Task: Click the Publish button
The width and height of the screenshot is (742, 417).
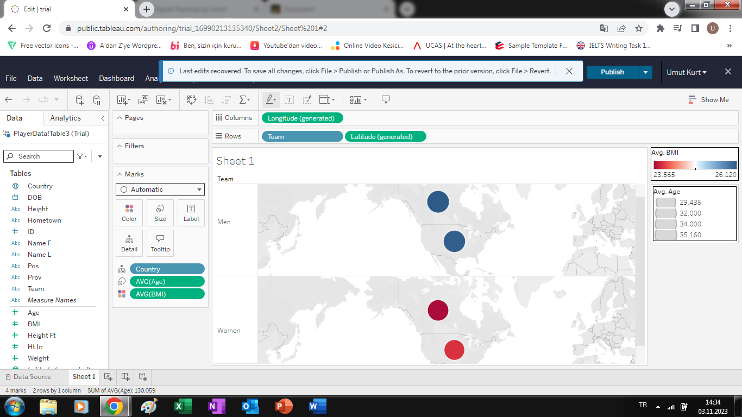Action: pos(612,72)
